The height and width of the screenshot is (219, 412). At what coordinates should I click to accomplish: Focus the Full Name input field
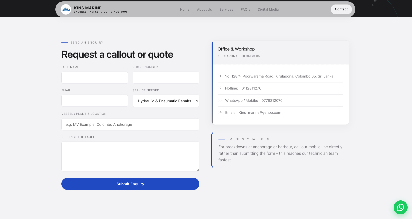pyautogui.click(x=95, y=78)
